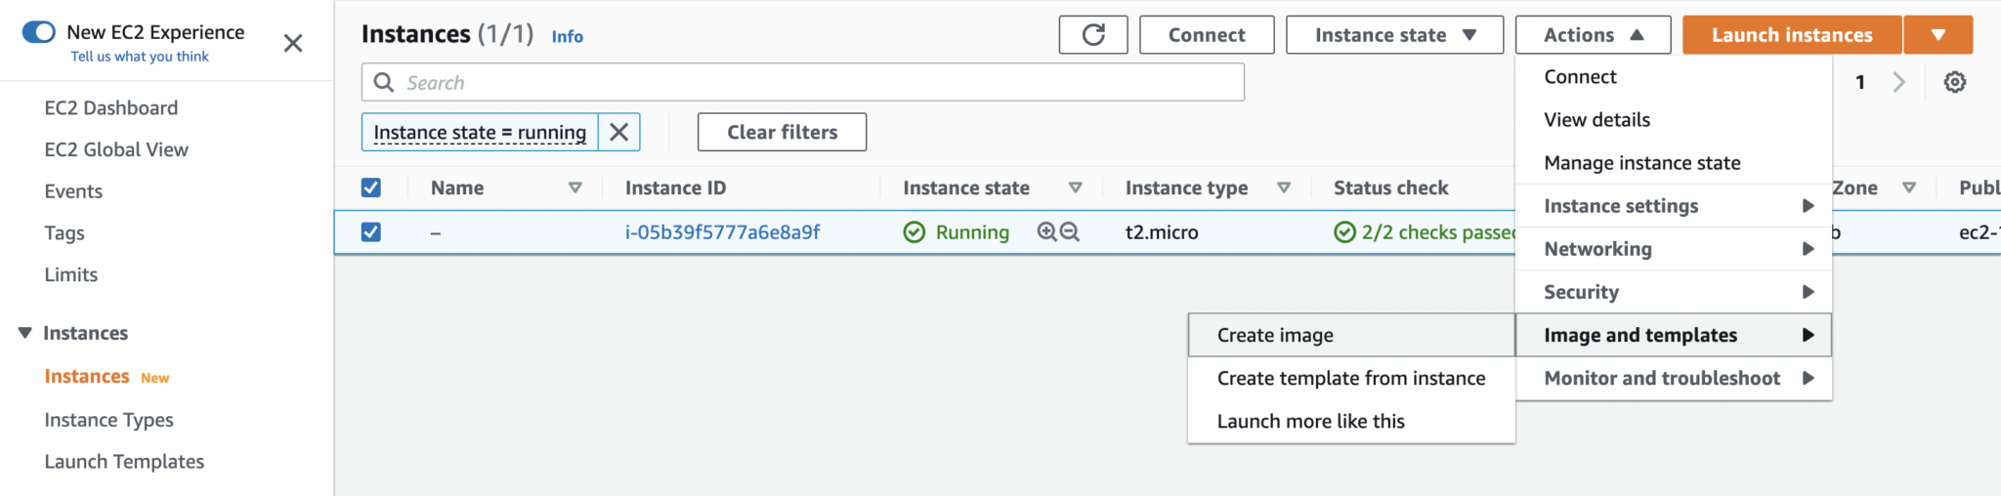The height and width of the screenshot is (496, 2001).
Task: Collapse the Instances sidebar section
Action: 25,333
